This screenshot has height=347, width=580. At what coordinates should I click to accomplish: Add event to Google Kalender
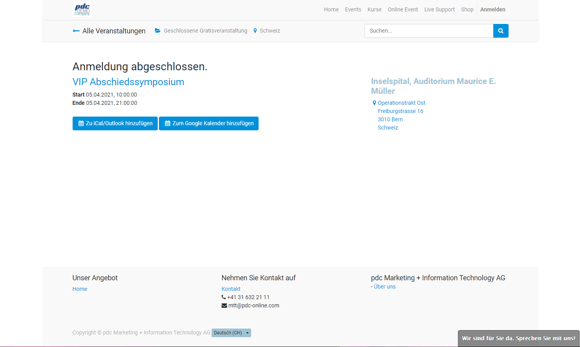pyautogui.click(x=208, y=123)
